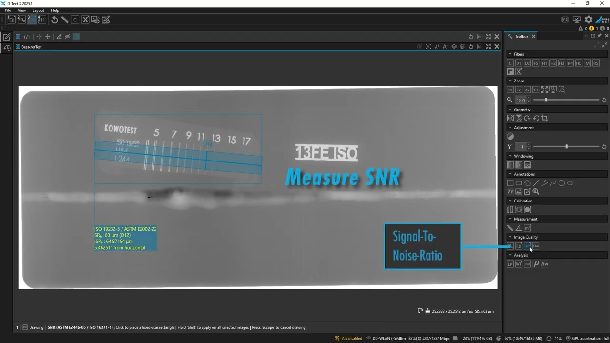Open the View menu
The height and width of the screenshot is (343, 610).
click(x=22, y=10)
